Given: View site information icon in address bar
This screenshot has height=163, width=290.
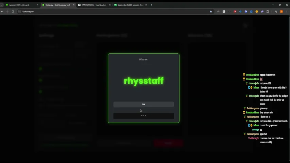Looking at the screenshot, I should pyautogui.click(x=19, y=12).
